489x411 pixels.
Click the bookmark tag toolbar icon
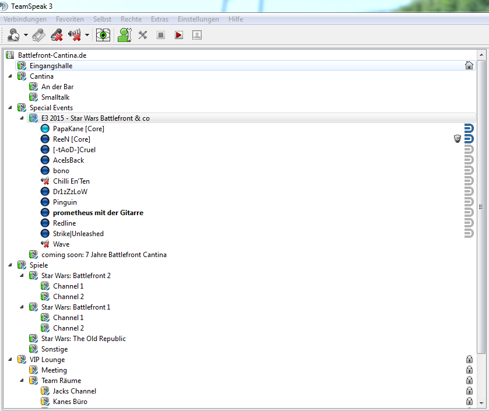point(39,35)
